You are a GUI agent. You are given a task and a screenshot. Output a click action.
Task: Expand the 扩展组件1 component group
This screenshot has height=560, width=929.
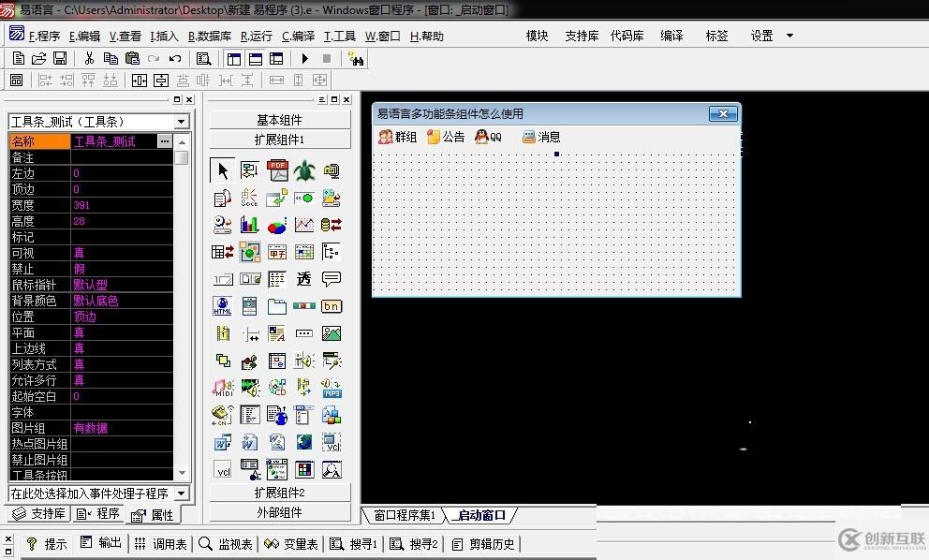tap(280, 140)
